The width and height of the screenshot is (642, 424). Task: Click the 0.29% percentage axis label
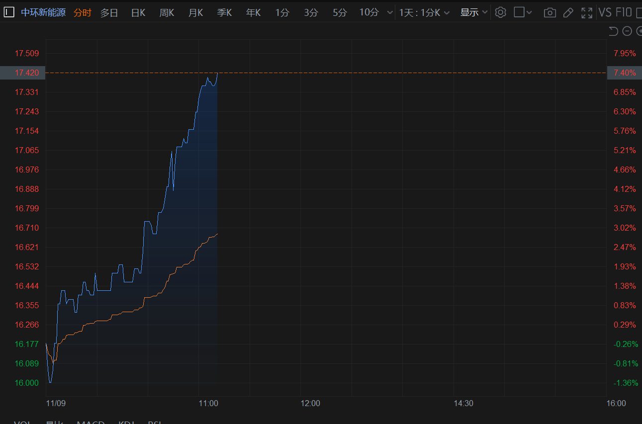tap(625, 325)
